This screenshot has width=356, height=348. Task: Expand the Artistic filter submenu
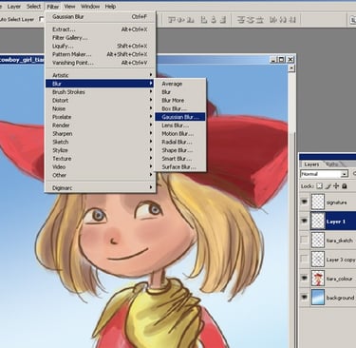point(100,75)
